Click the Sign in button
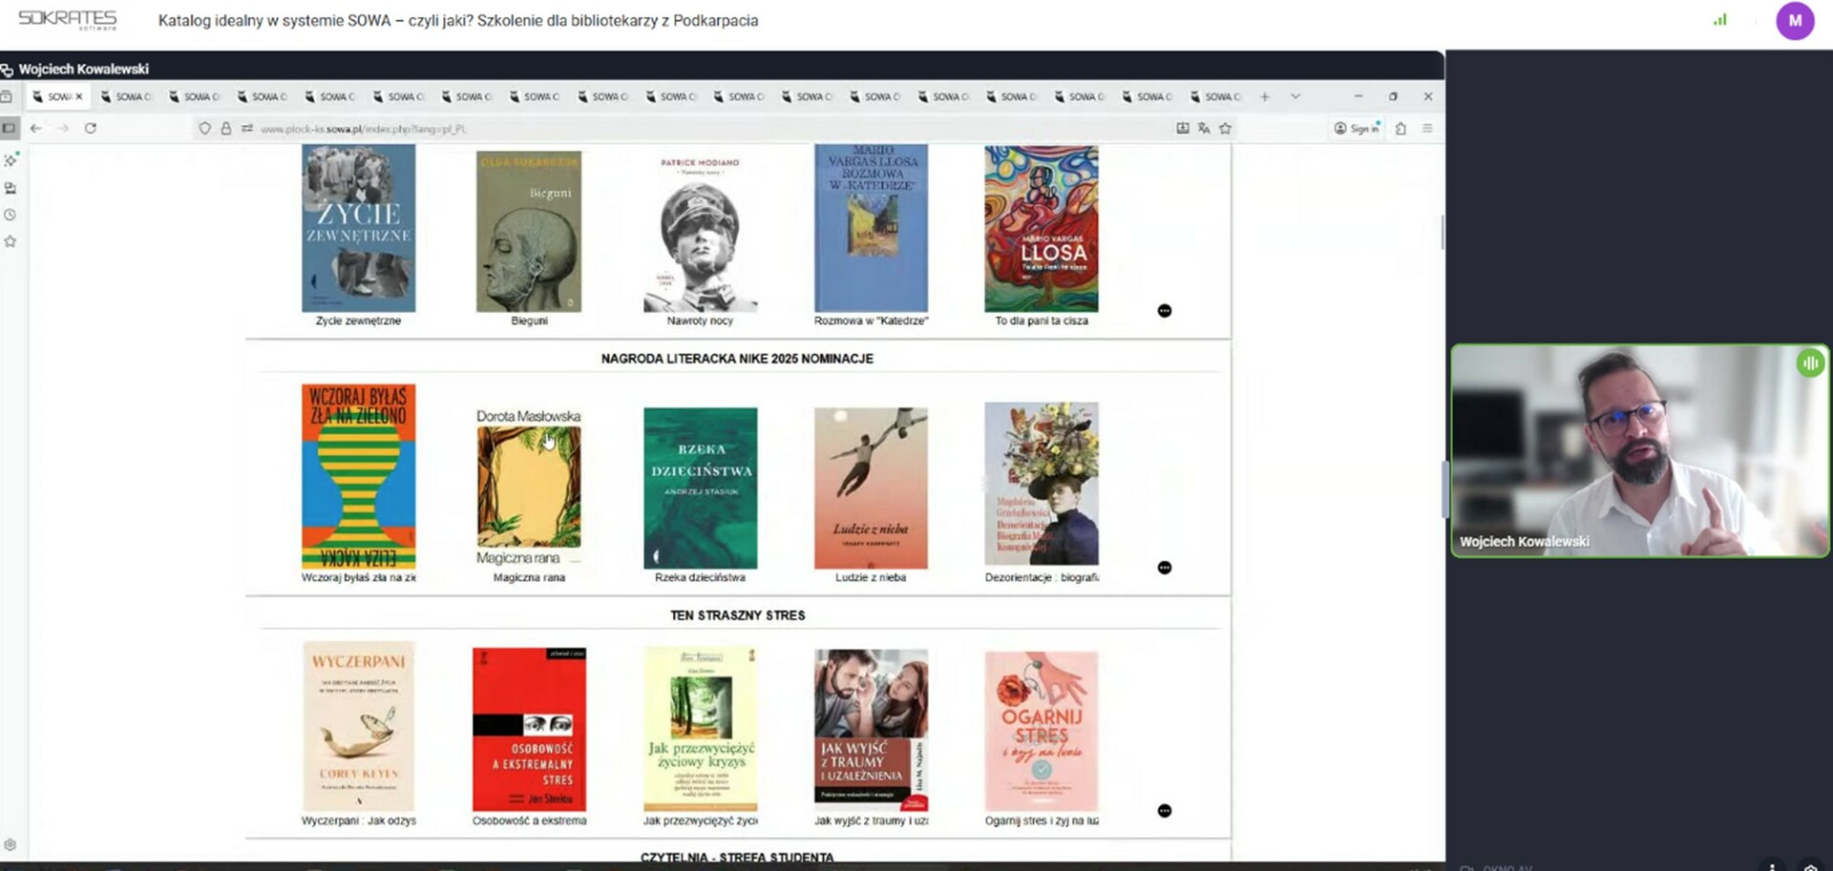This screenshot has height=871, width=1833. pos(1357,128)
